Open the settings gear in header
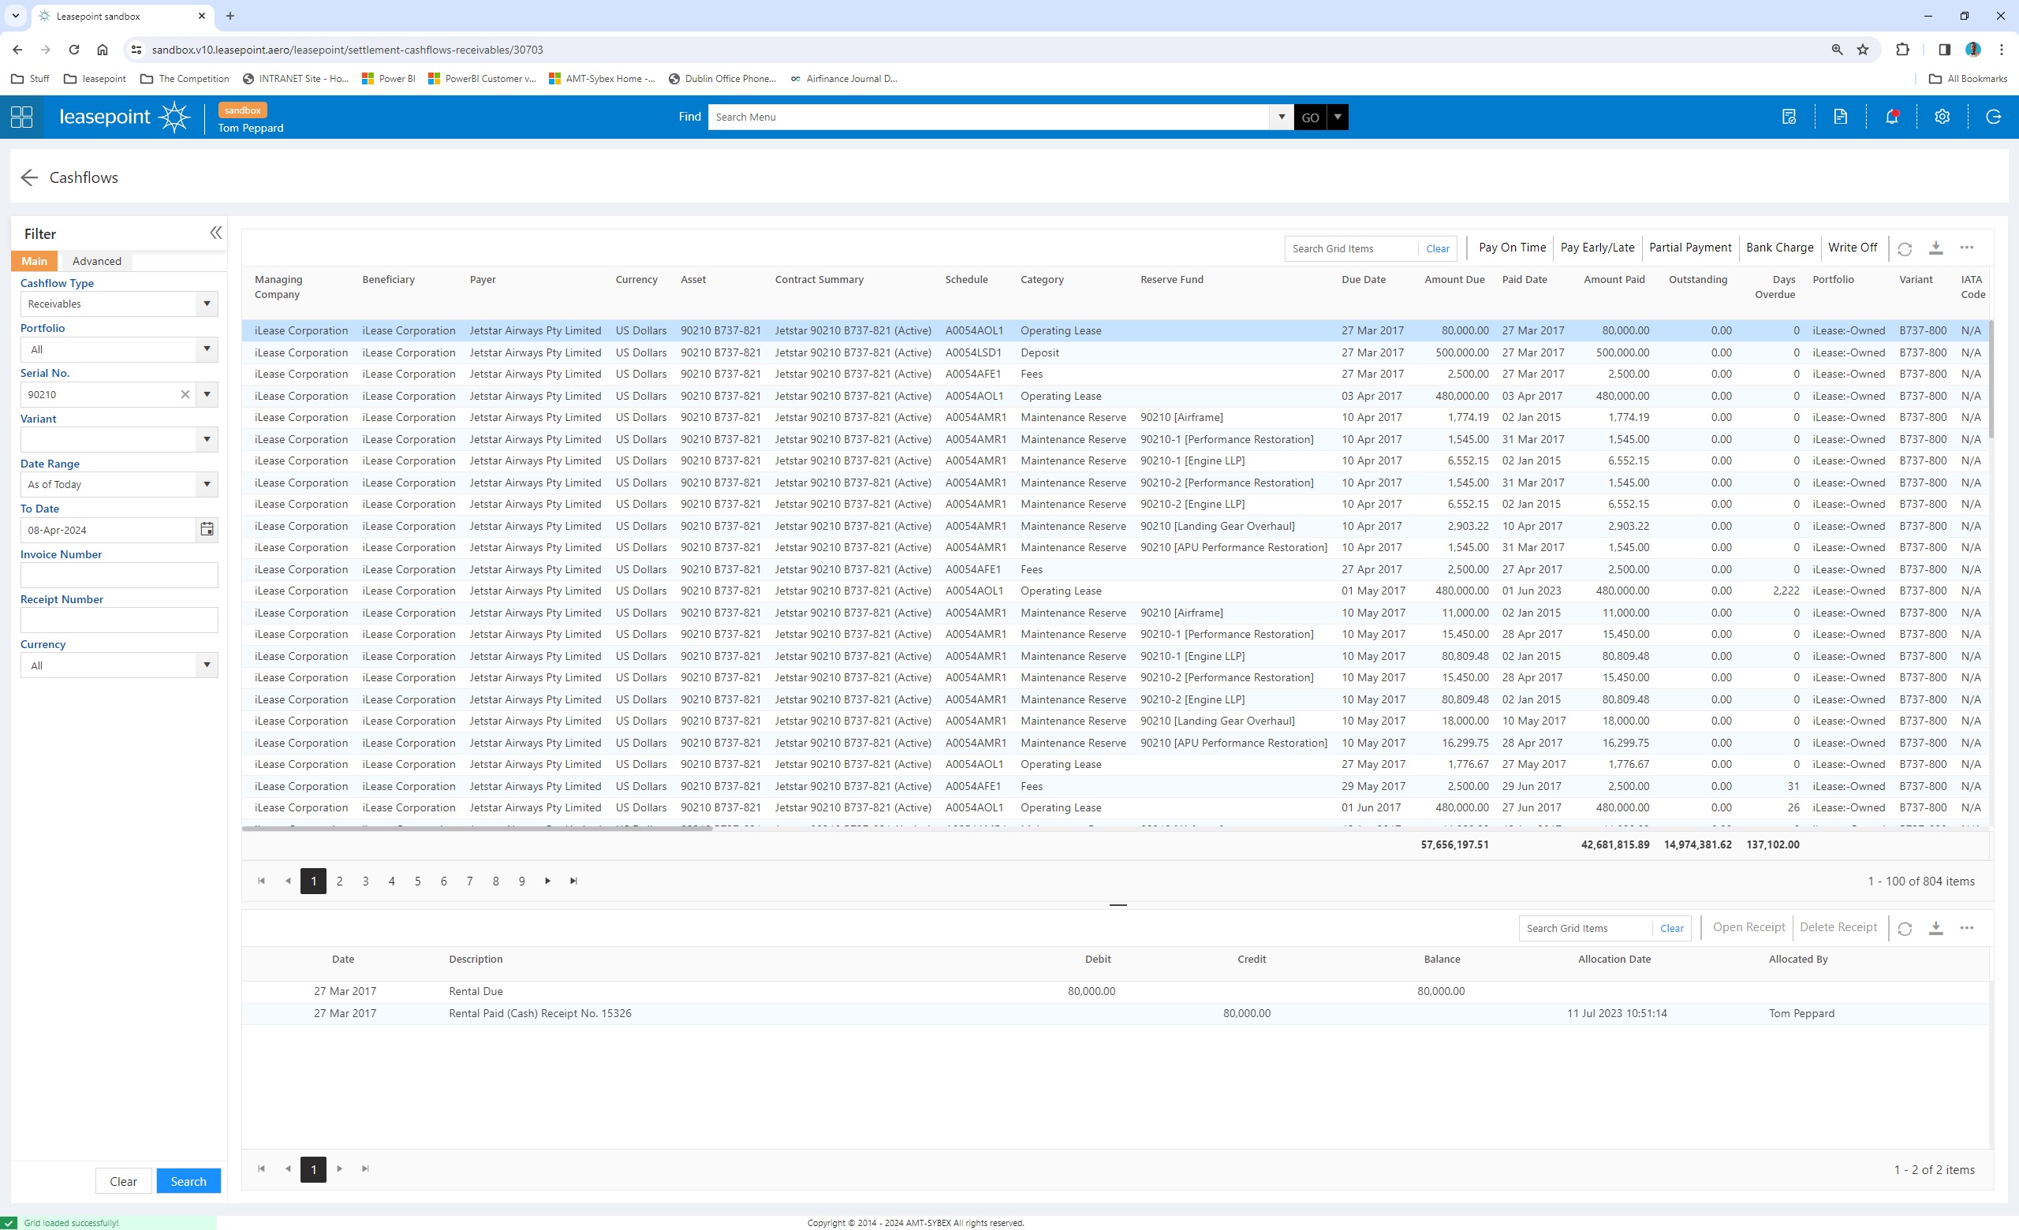This screenshot has height=1230, width=2019. [x=1942, y=117]
